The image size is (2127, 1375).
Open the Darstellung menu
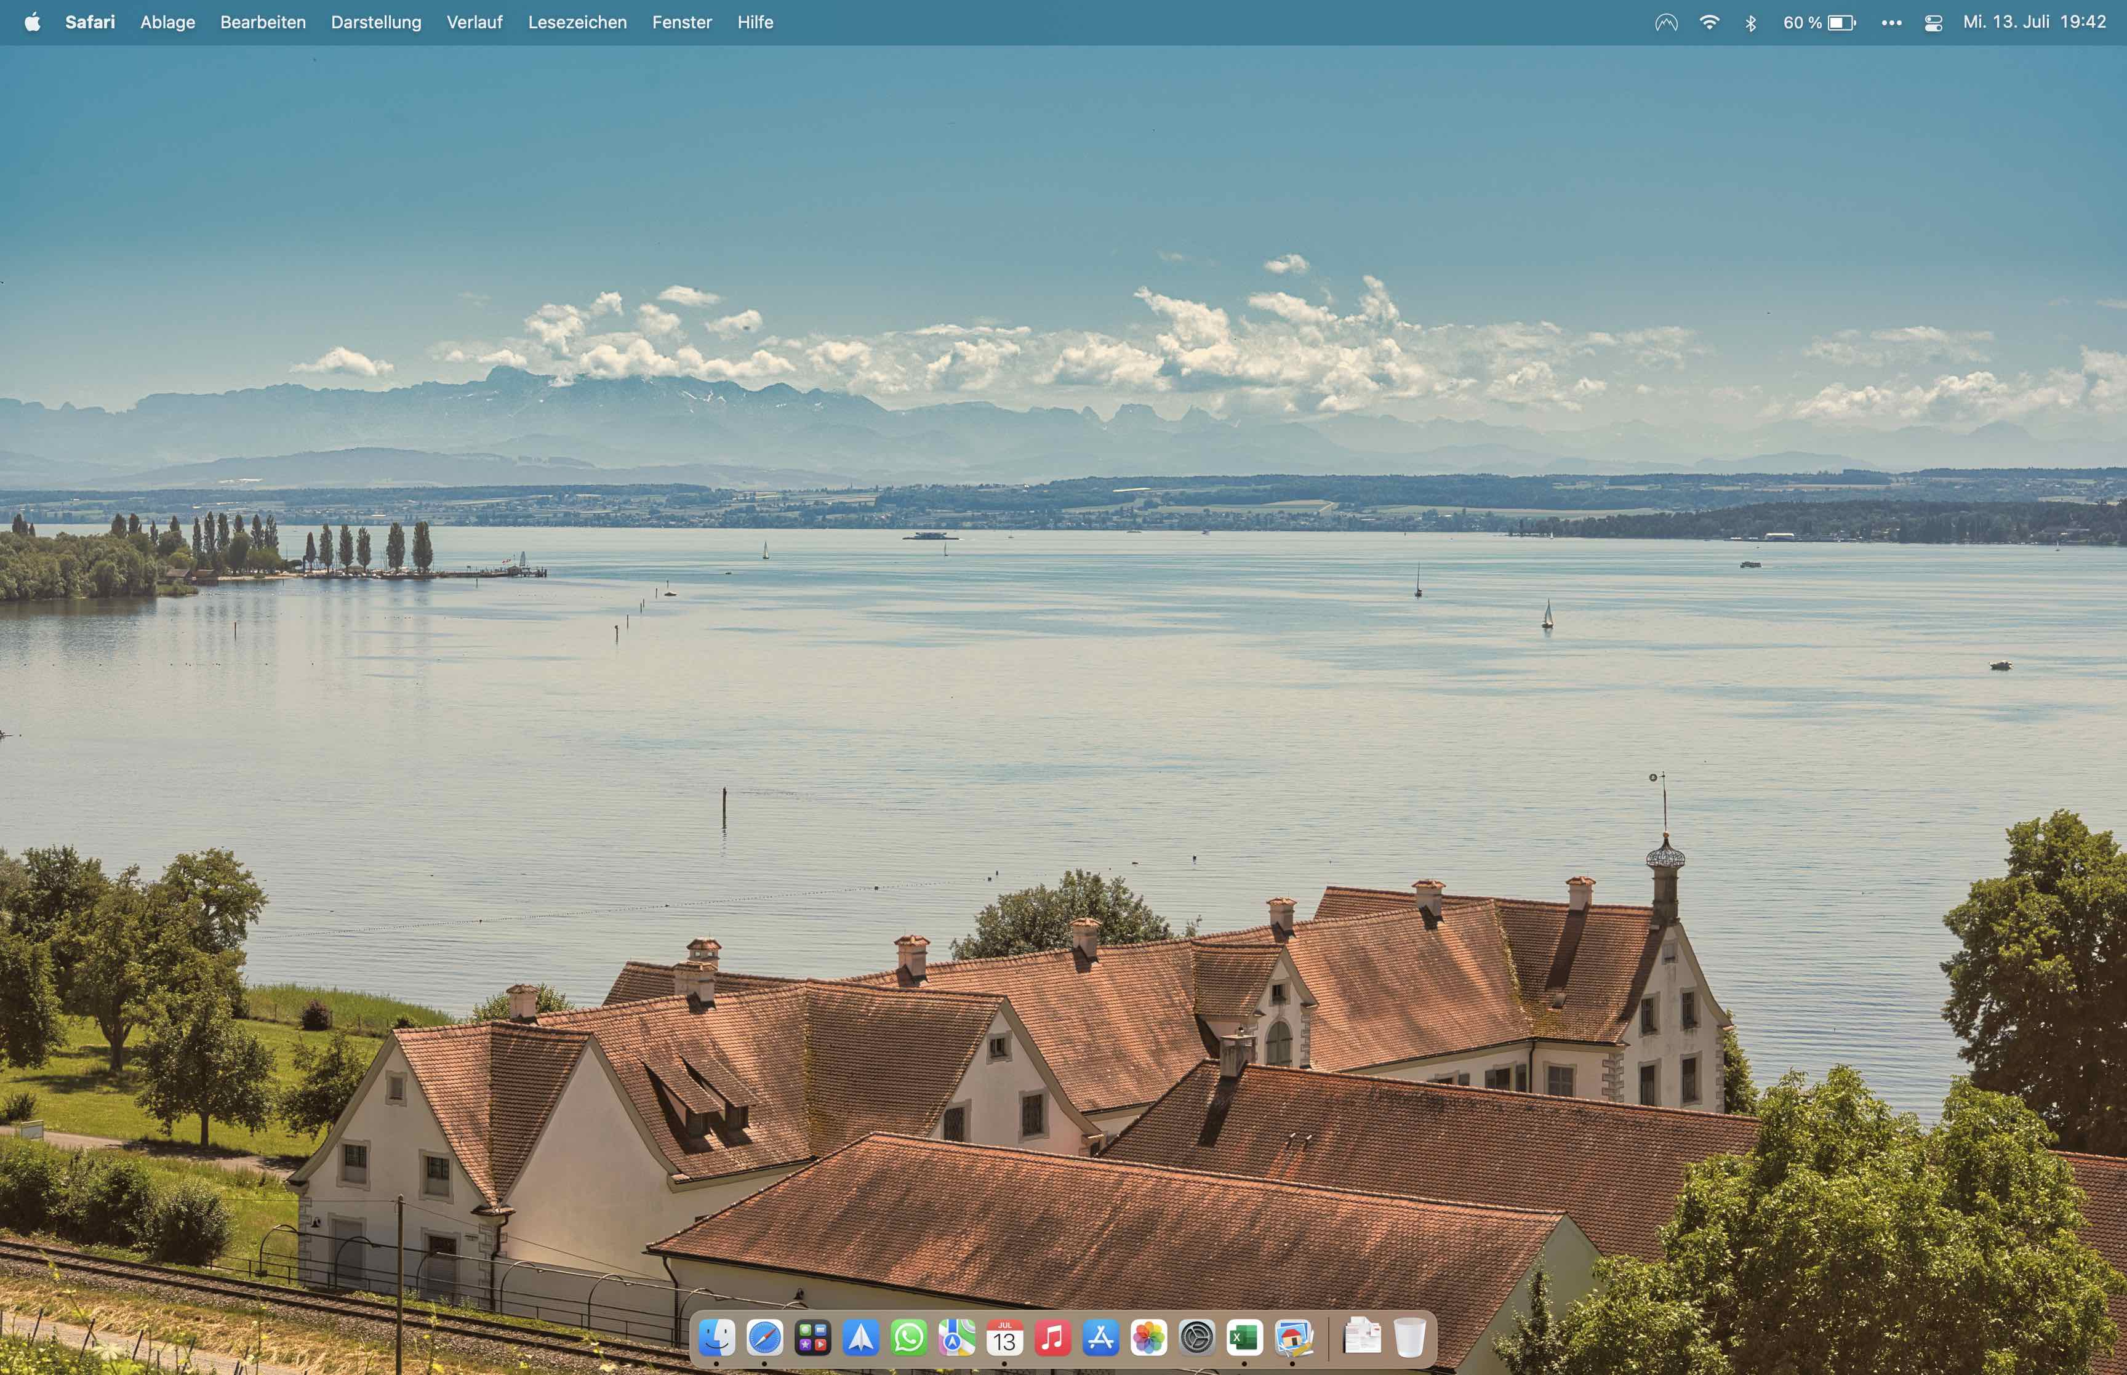[x=376, y=22]
